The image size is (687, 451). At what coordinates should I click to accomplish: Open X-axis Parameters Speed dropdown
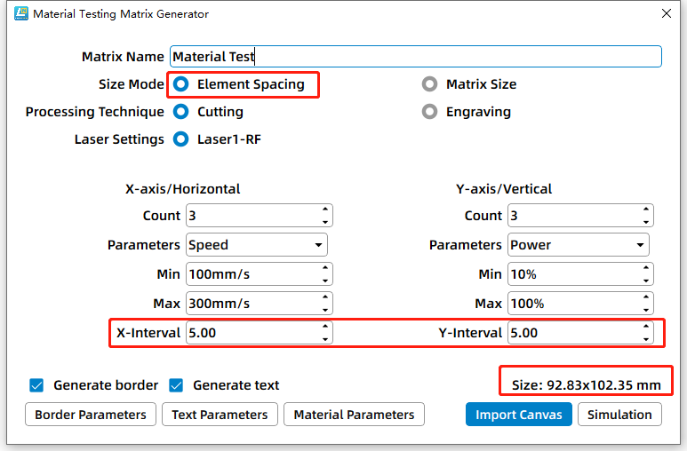click(x=256, y=245)
